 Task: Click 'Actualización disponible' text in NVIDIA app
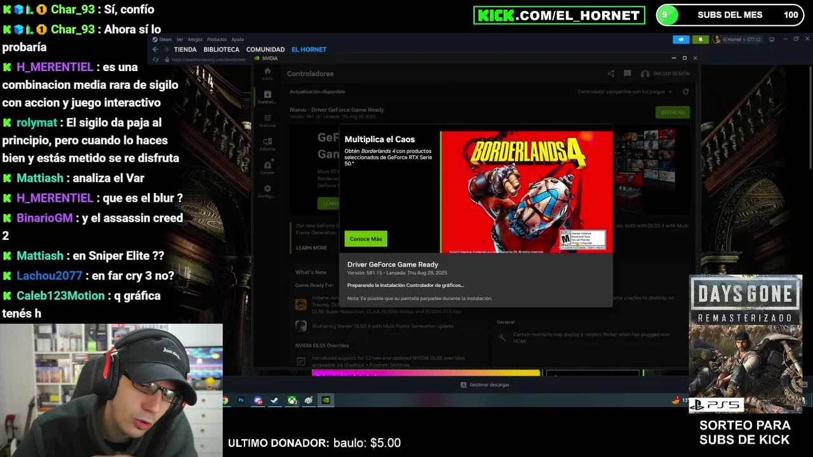[x=318, y=92]
